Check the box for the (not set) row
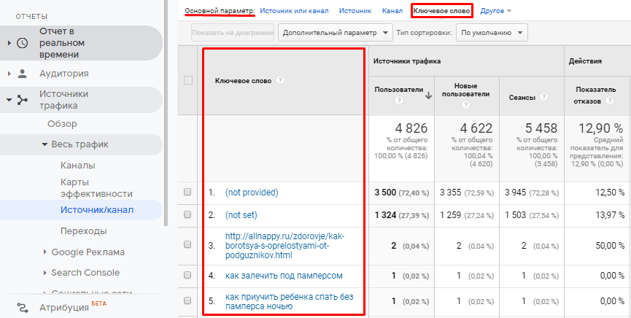 tap(188, 215)
